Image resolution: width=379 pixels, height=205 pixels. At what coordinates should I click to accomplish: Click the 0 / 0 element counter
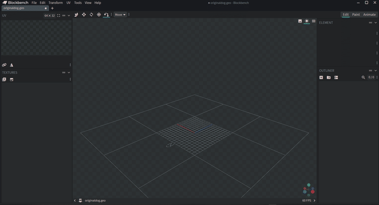point(371,77)
